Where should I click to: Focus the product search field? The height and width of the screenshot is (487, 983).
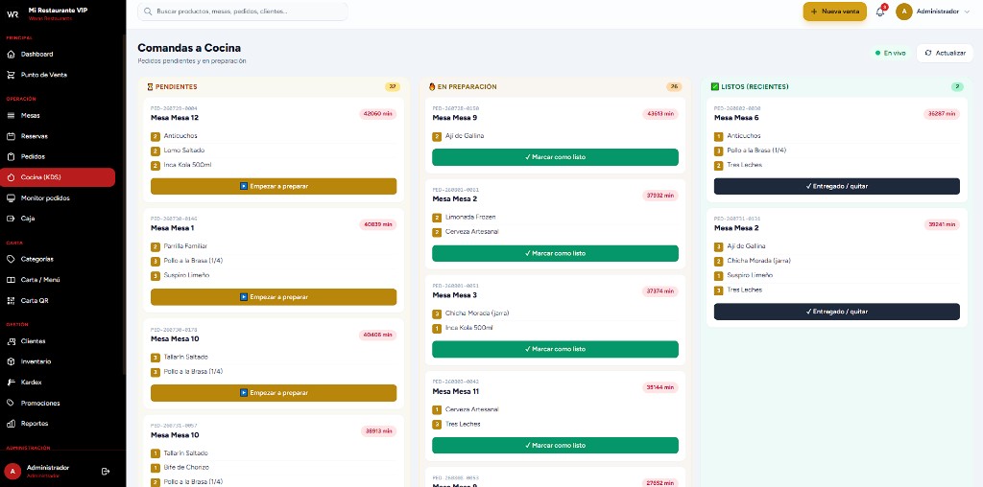243,12
